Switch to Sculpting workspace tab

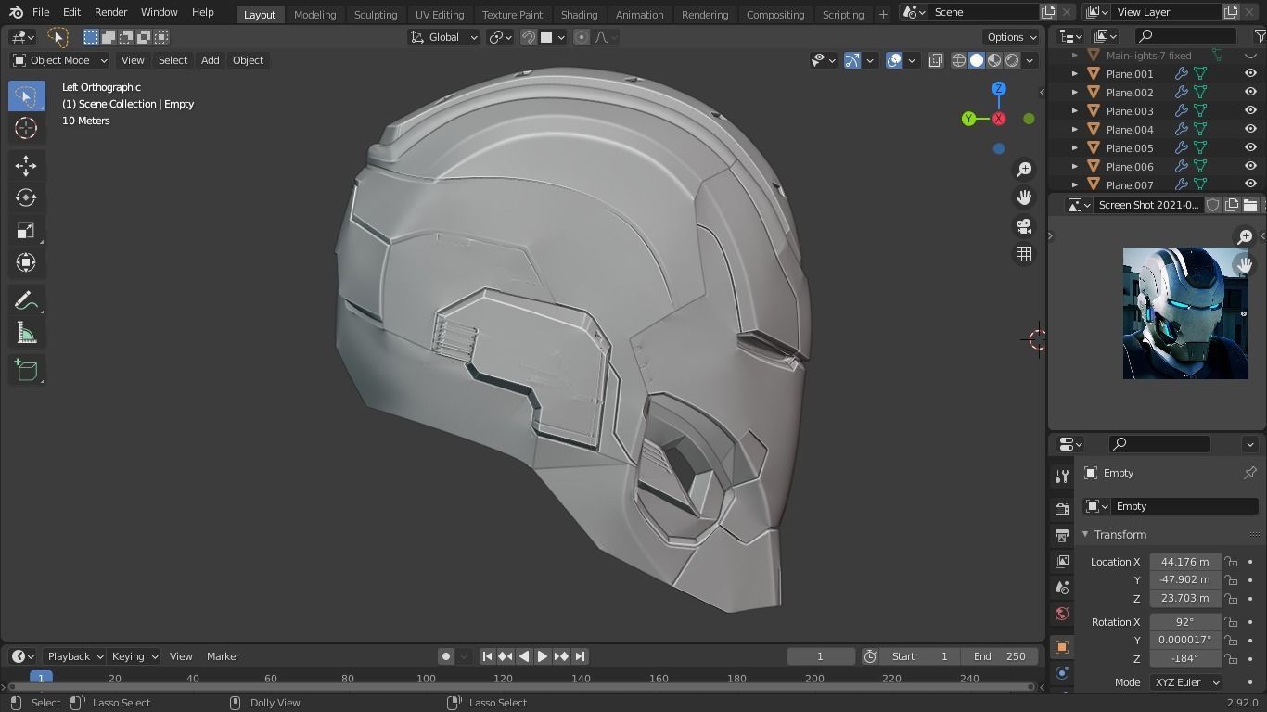[376, 14]
